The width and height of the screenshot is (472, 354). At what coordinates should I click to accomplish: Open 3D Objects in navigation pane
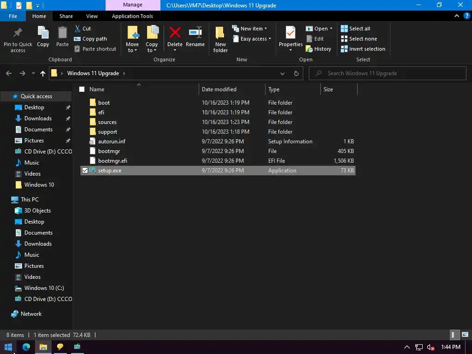coord(37,210)
